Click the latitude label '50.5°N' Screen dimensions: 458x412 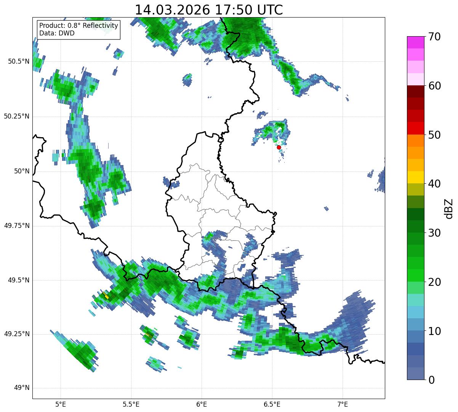coord(19,61)
